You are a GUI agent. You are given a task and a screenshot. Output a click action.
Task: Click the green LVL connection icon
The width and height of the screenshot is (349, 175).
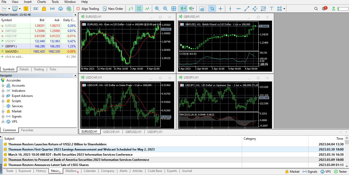tap(334, 9)
